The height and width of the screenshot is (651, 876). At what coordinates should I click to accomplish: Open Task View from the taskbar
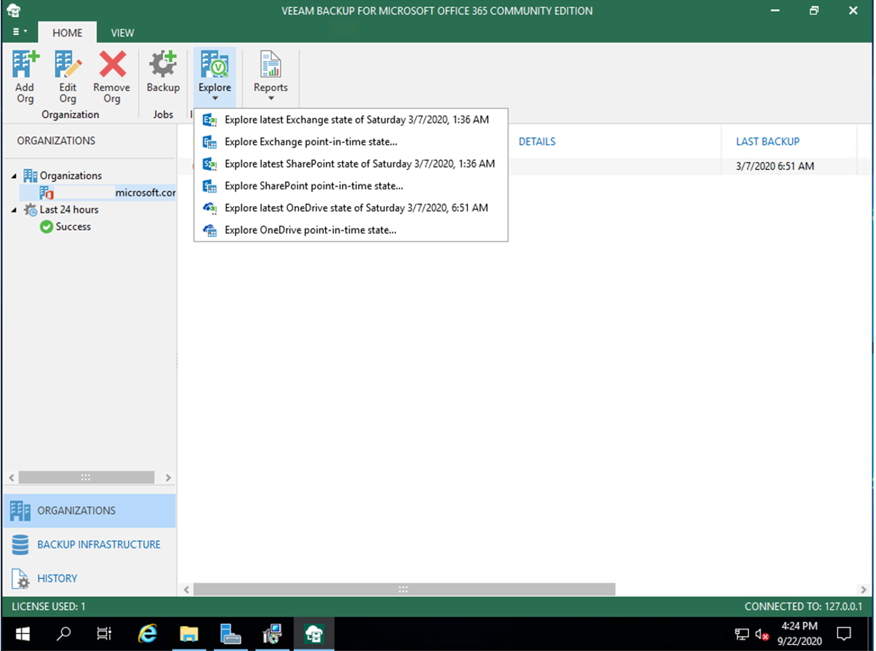click(104, 634)
